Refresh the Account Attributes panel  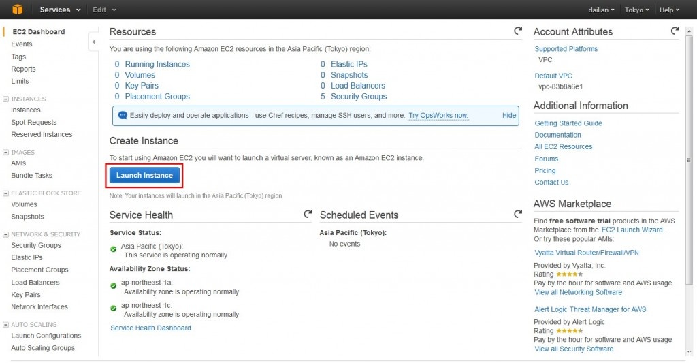coord(675,31)
